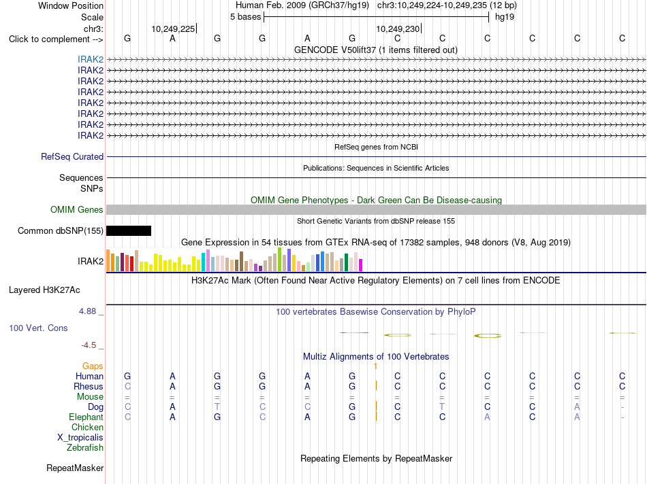Screen dimensions: 647x484
Task: Click the Dog species label
Action: pyautogui.click(x=96, y=407)
